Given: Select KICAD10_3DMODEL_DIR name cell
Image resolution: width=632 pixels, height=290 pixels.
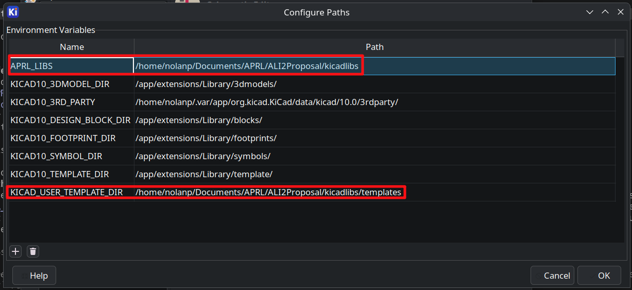Looking at the screenshot, I should pyautogui.click(x=72, y=84).
